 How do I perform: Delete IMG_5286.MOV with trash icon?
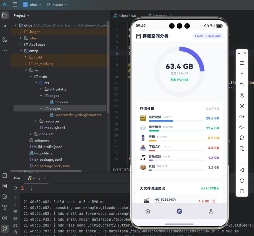[x=214, y=201]
